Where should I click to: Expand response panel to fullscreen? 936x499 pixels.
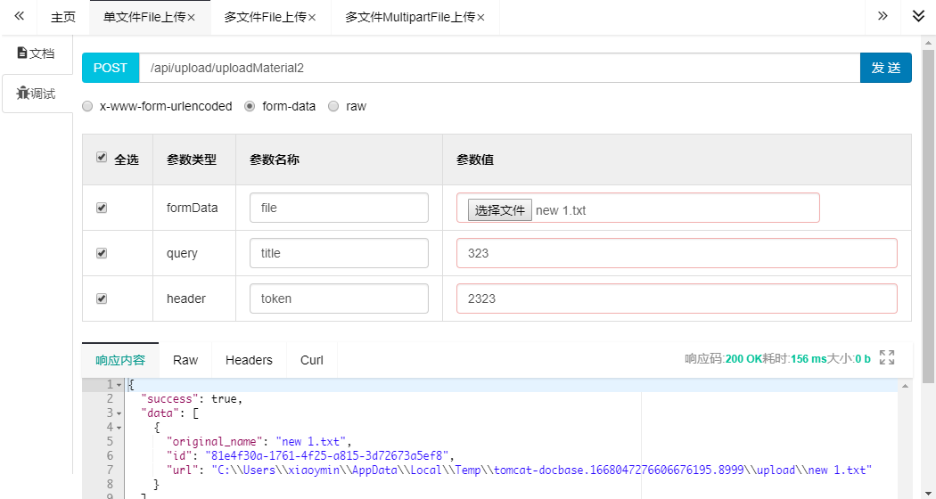coord(887,357)
